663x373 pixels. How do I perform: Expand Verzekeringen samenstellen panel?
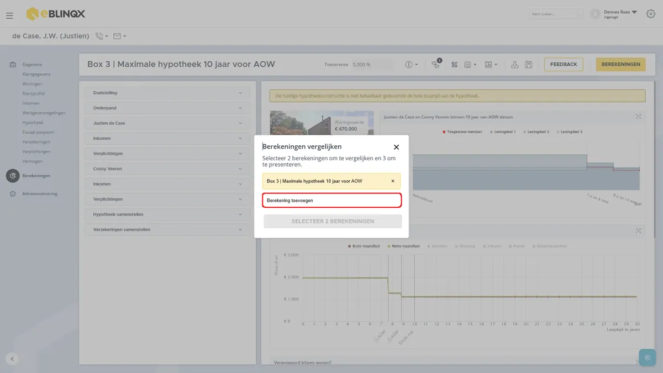[167, 229]
